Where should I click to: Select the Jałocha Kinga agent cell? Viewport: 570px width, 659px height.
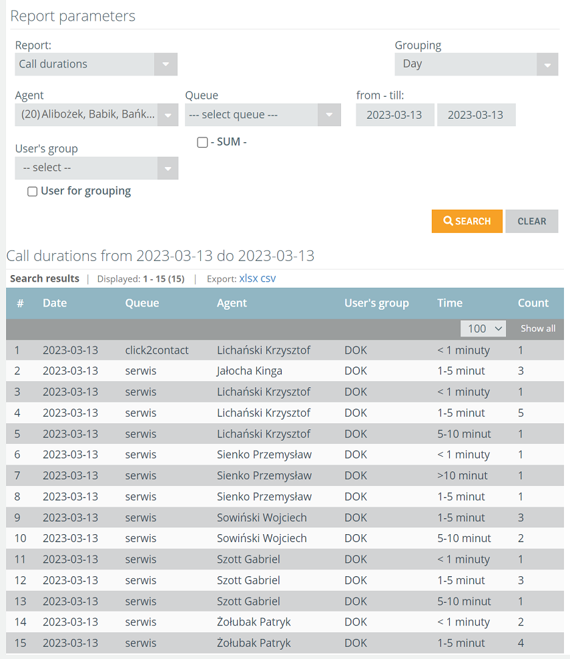pyautogui.click(x=250, y=371)
